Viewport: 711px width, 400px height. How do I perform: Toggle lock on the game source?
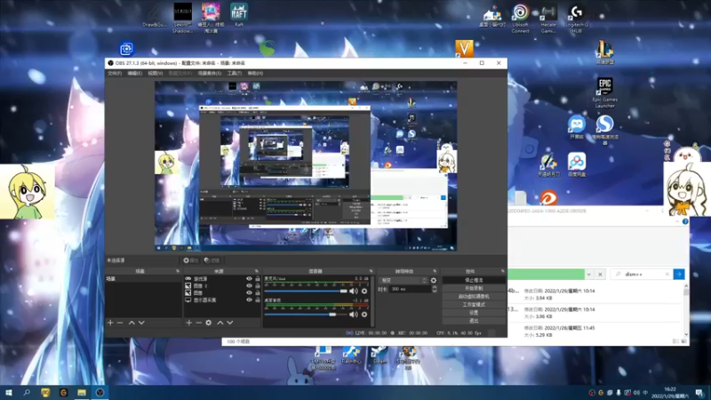(258, 279)
